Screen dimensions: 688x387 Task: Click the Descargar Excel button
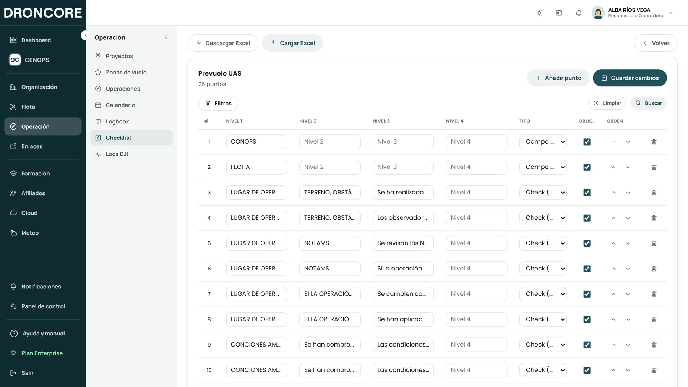pyautogui.click(x=223, y=43)
